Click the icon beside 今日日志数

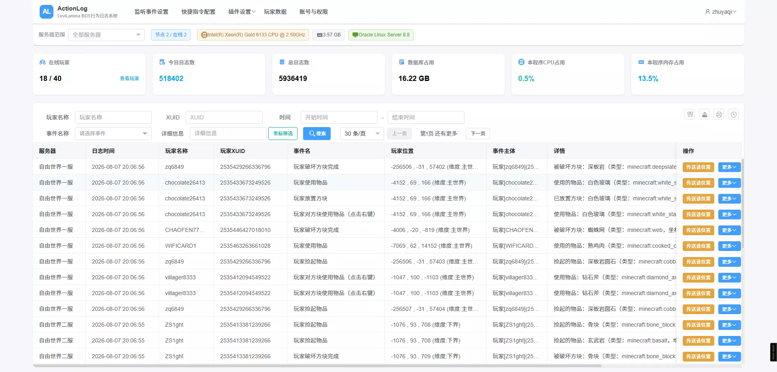pyautogui.click(x=162, y=62)
